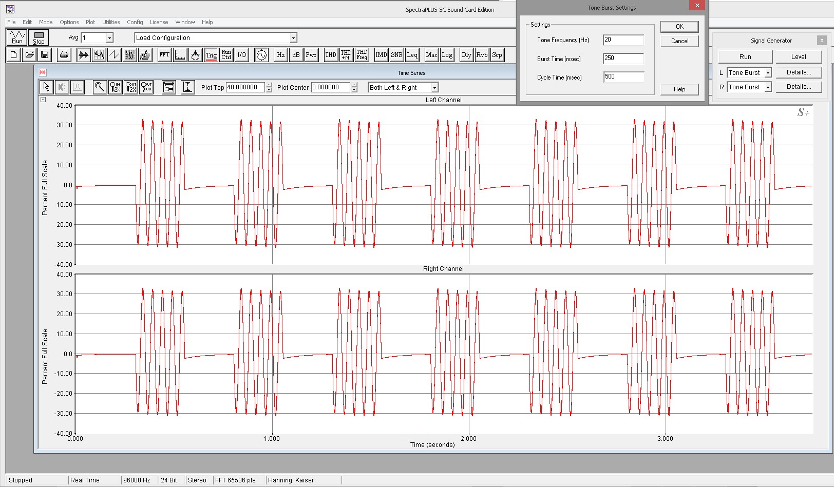Open the THD+N utility button

[x=346, y=55]
